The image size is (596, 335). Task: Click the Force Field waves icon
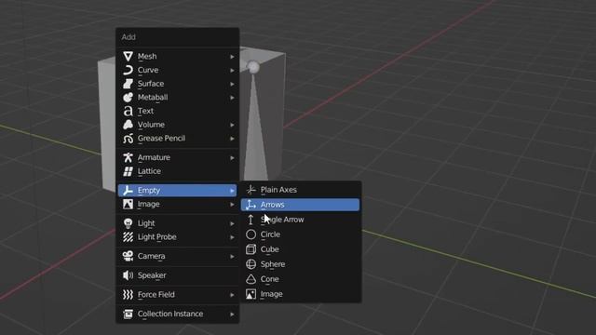pos(129,294)
